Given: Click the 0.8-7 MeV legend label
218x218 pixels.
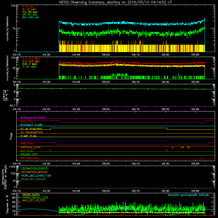Looking at the screenshot, I should coord(30,64).
